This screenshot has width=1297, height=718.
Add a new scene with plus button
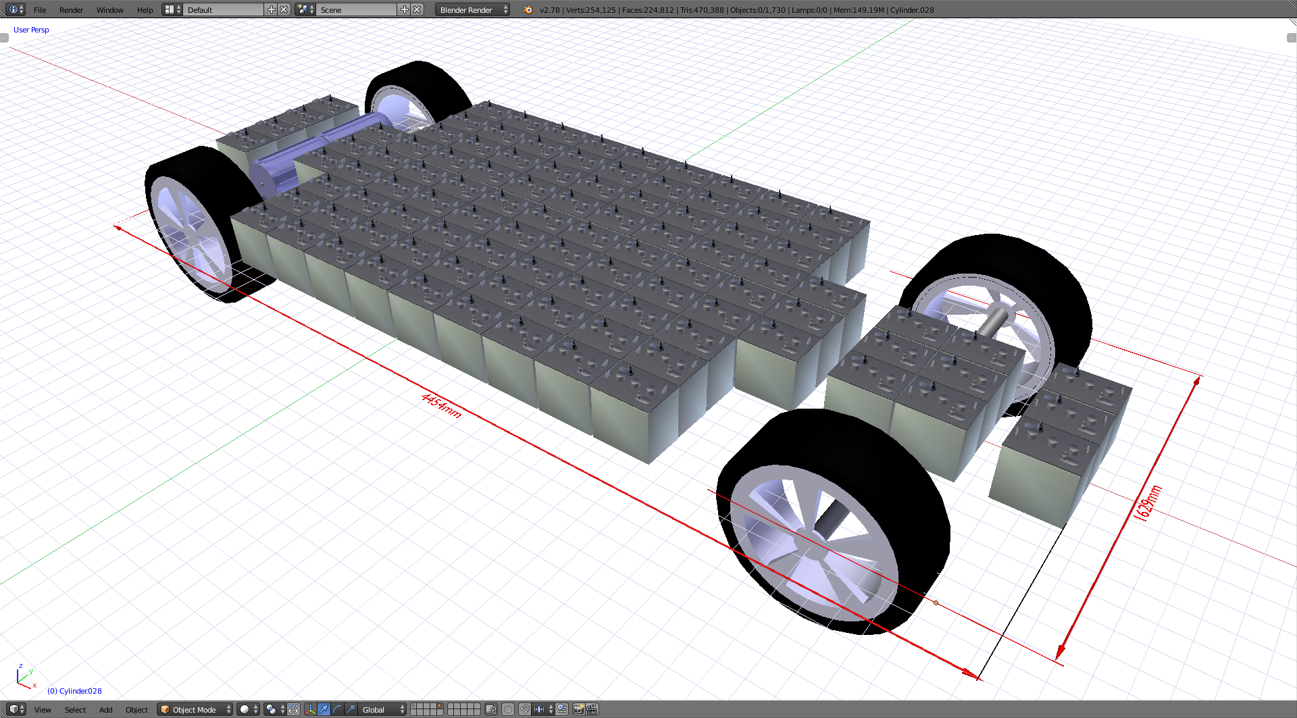(x=404, y=10)
